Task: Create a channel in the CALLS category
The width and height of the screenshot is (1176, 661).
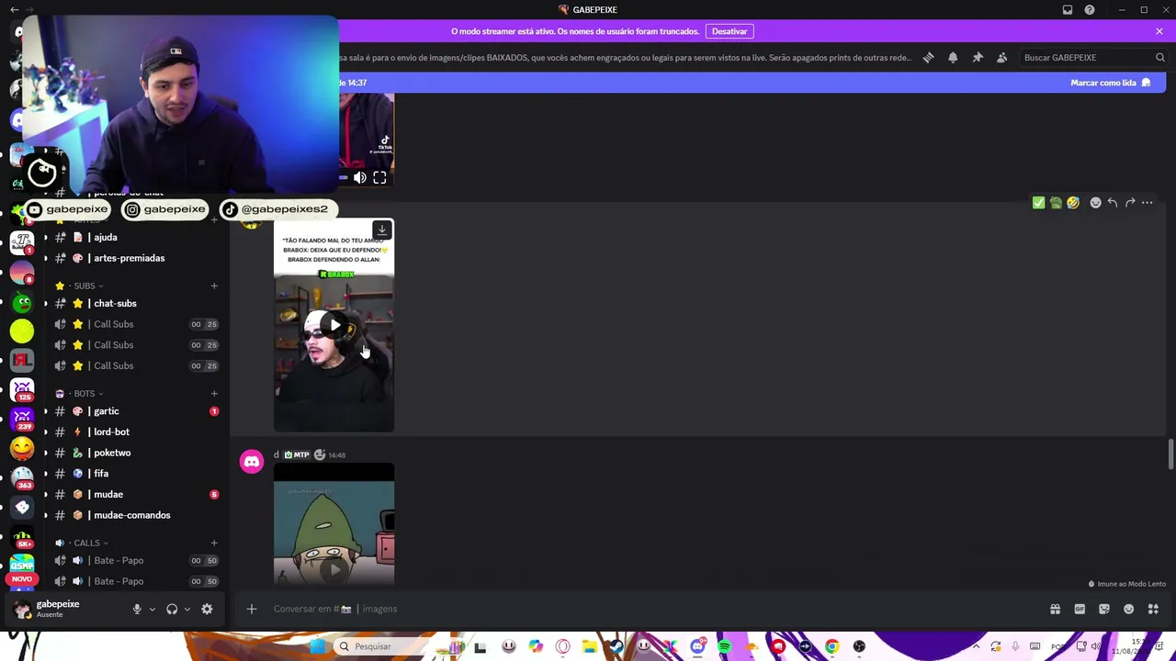Action: click(214, 543)
